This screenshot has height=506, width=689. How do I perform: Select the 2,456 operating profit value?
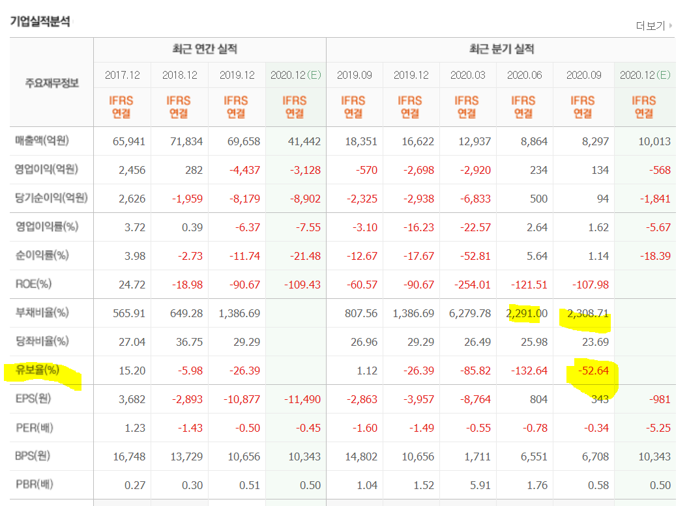132,170
